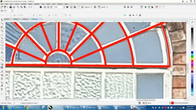The image size is (196, 110).
Task: Pick the magenta swatch from the color palette
Action: point(192,63)
